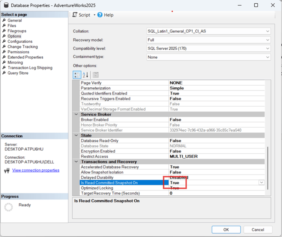Select the Categorized view icon
This screenshot has width=282, height=237.
pos(77,75)
